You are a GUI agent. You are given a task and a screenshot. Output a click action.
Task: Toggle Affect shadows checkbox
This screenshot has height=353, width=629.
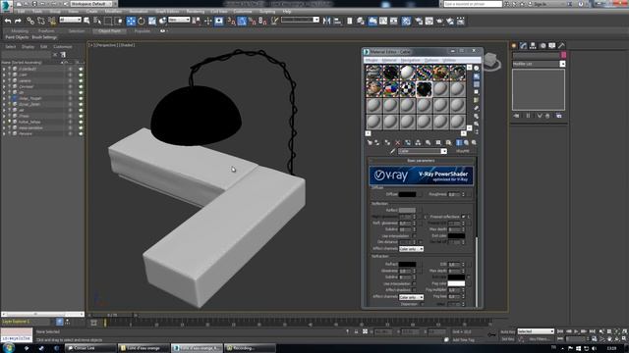(x=414, y=290)
